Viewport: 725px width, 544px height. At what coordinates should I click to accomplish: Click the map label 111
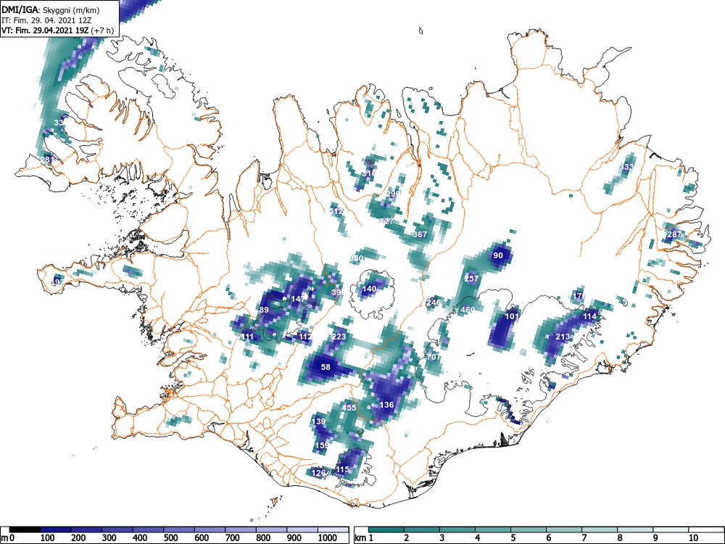click(248, 337)
